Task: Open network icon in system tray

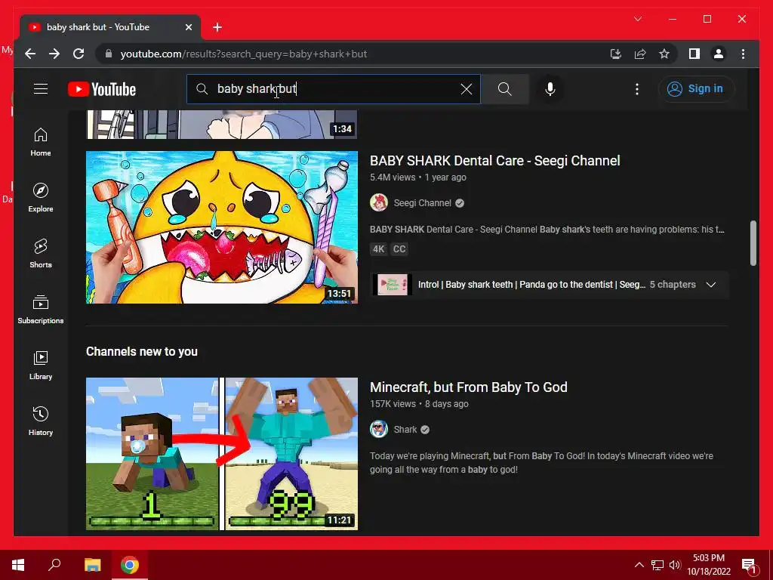Action: [x=658, y=565]
